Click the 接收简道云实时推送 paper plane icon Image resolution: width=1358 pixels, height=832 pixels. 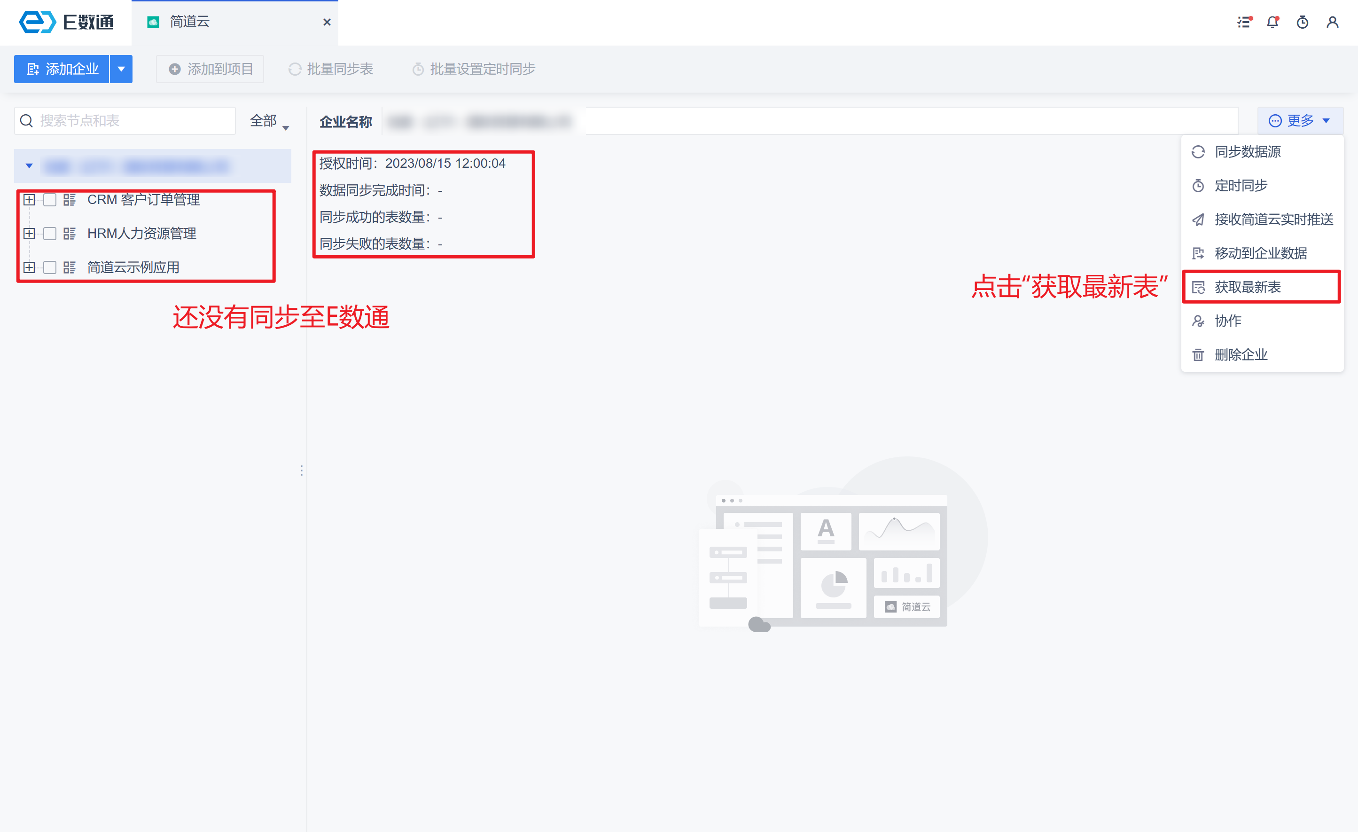tap(1198, 220)
